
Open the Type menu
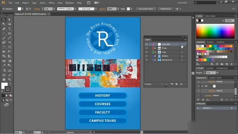pyautogui.click(x=34, y=3)
